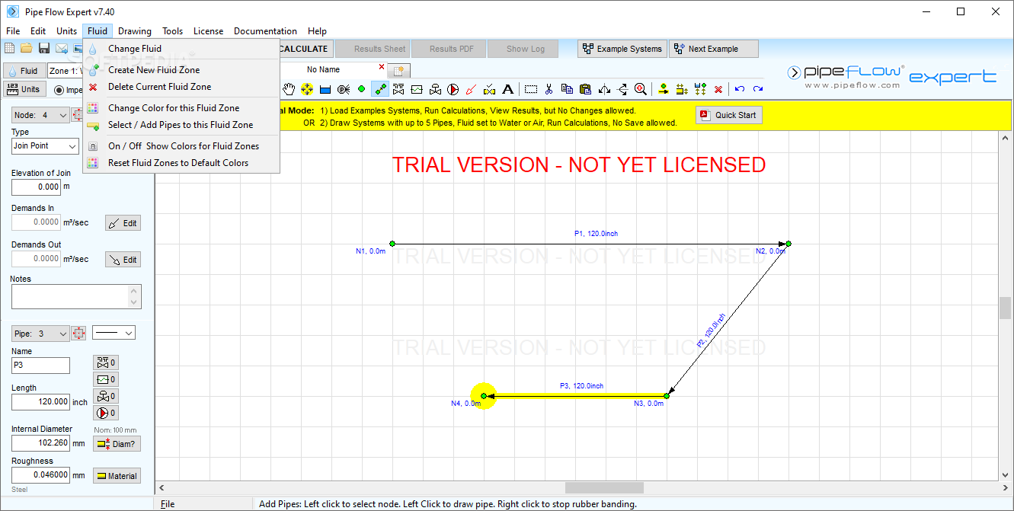Click the node locate crosshair icon
1014x511 pixels.
pos(78,115)
